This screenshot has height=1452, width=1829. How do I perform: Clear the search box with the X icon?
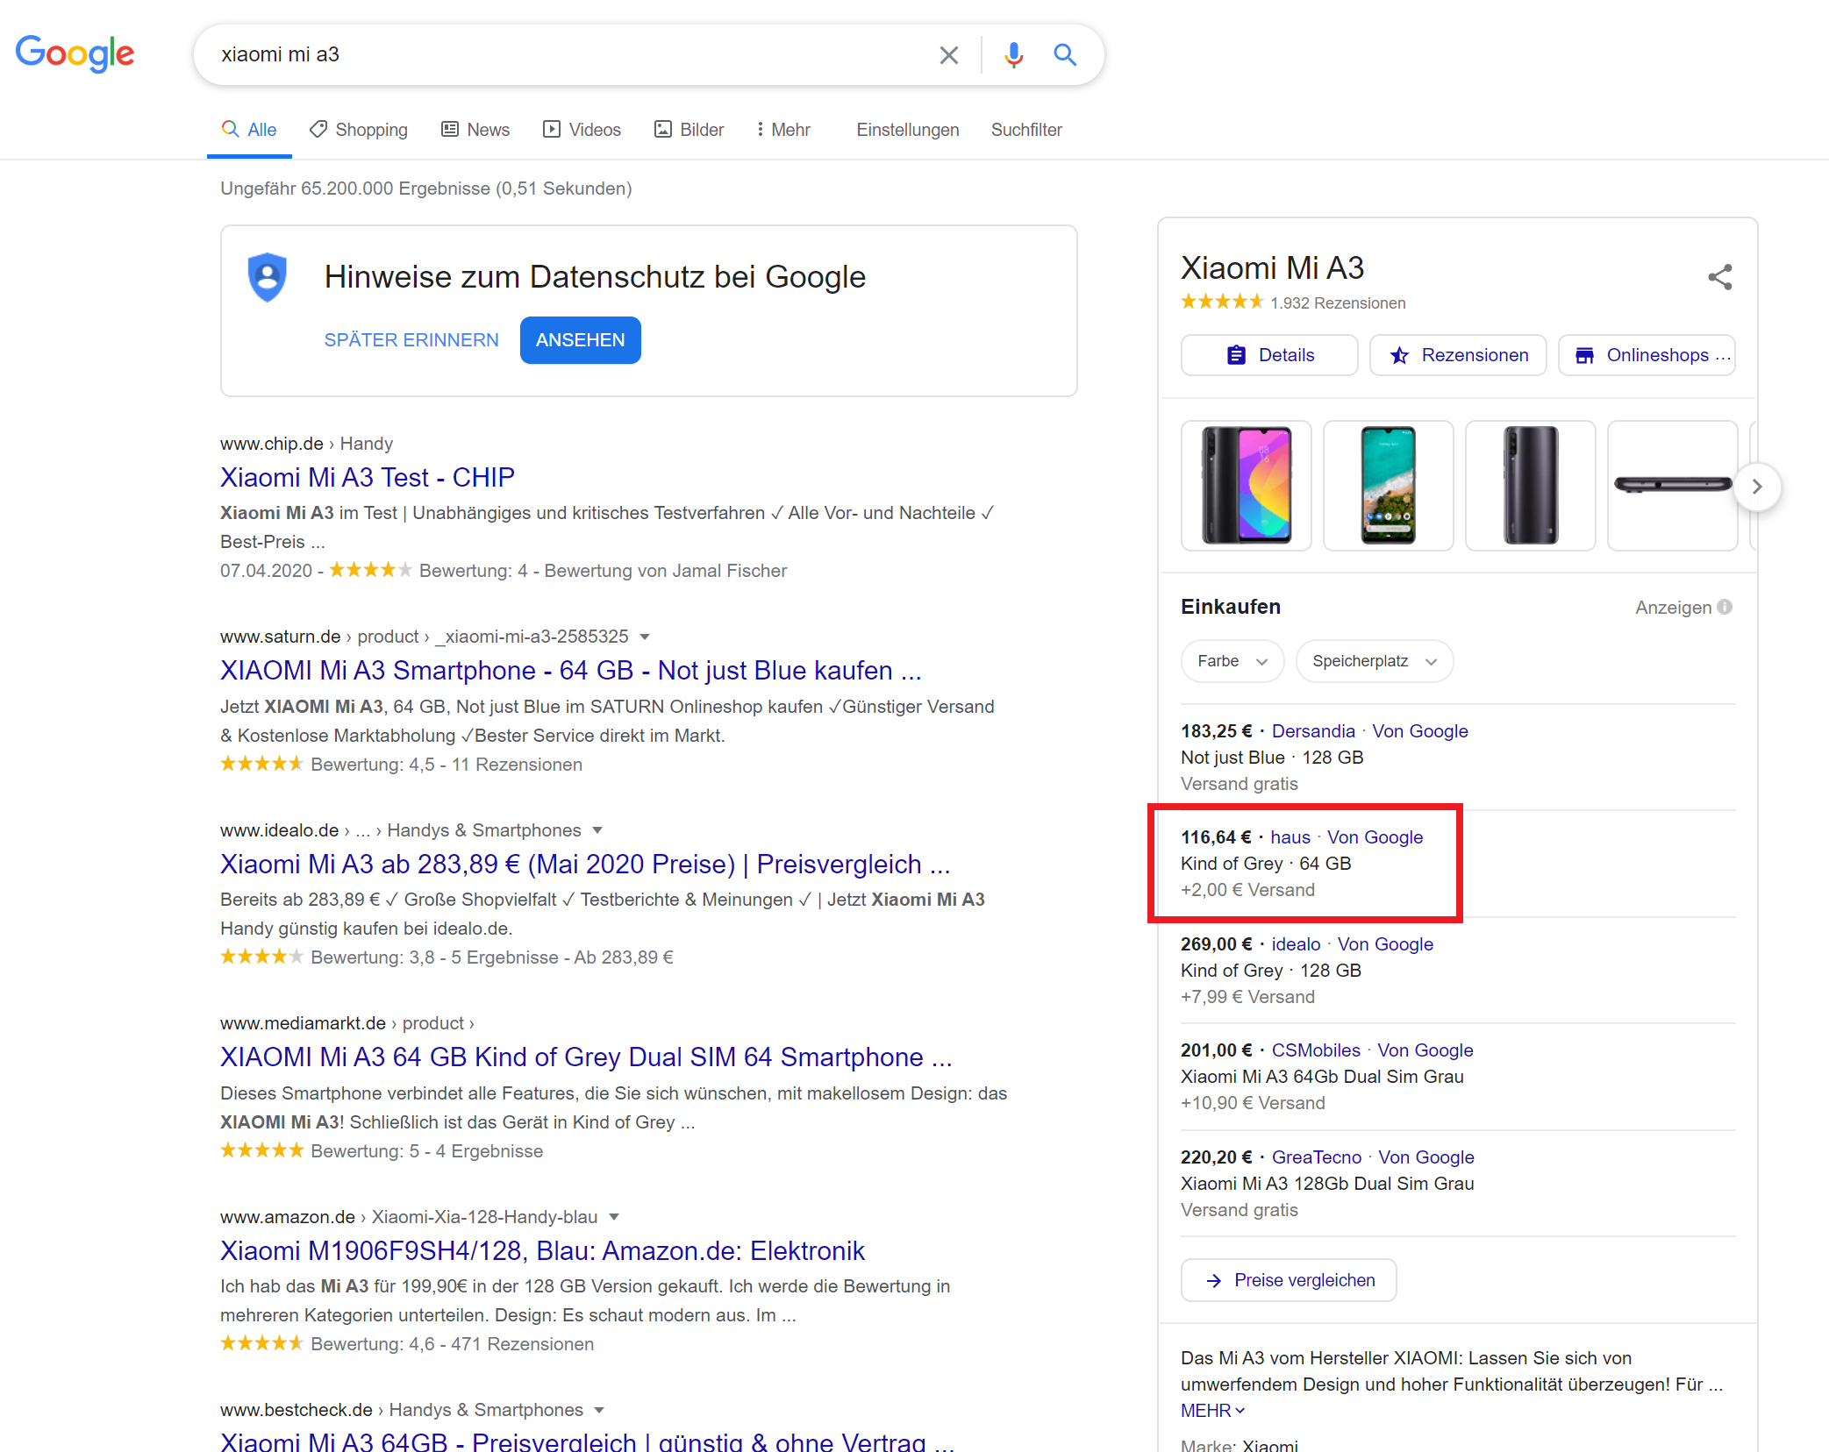(x=948, y=55)
